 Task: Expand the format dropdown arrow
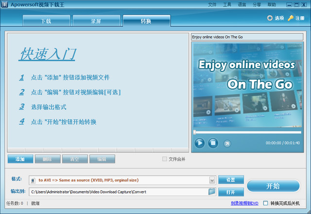(212, 180)
